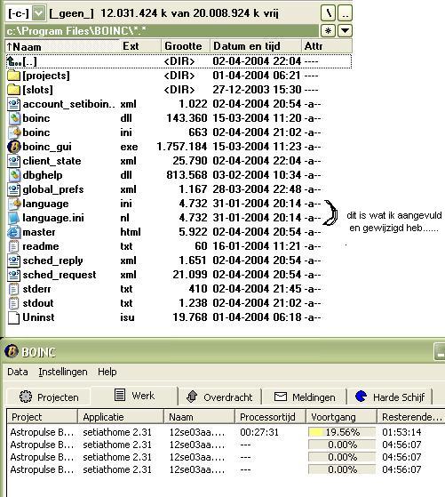This screenshot has width=445, height=497.
Task: Switch to the Overdracht tab
Action: (219, 397)
